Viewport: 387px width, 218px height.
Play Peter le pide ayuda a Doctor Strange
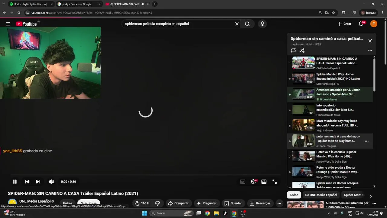coord(330,172)
